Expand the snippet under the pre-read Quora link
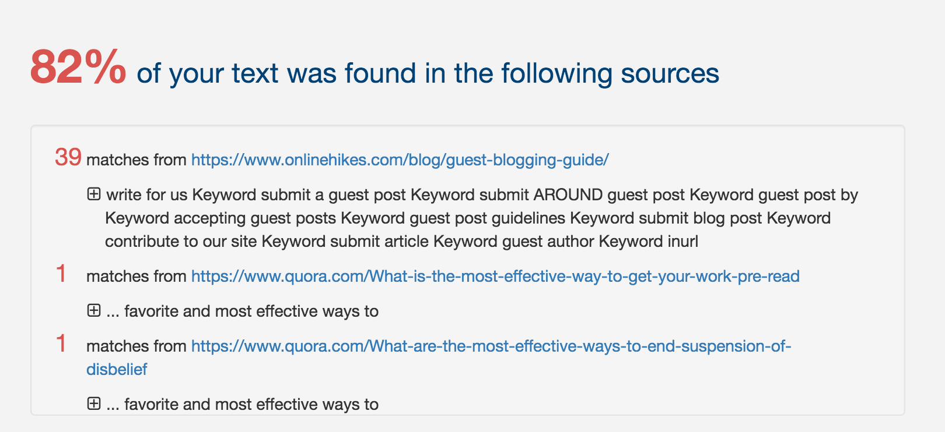This screenshot has height=432, width=945. coord(94,310)
